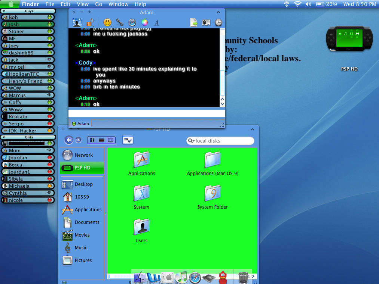Select buddy Bob in the contact list
The height and width of the screenshot is (284, 379).
coord(28,17)
